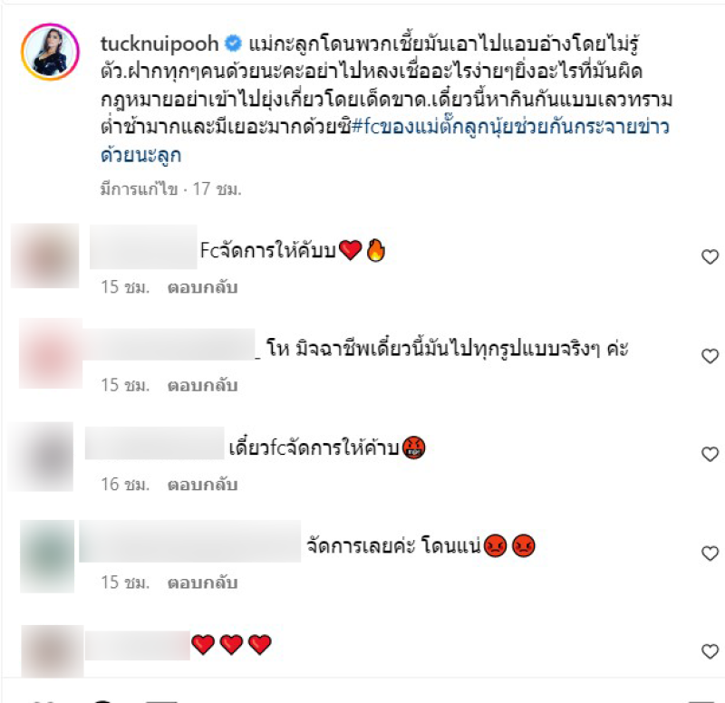
Task: Like the 'จัดการเลยค่ะ โดนแน่' comment
Action: pyautogui.click(x=710, y=554)
